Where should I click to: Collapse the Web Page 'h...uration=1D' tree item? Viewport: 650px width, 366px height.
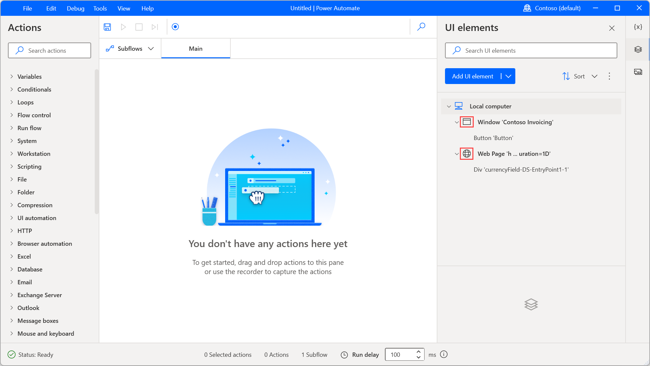tap(457, 154)
